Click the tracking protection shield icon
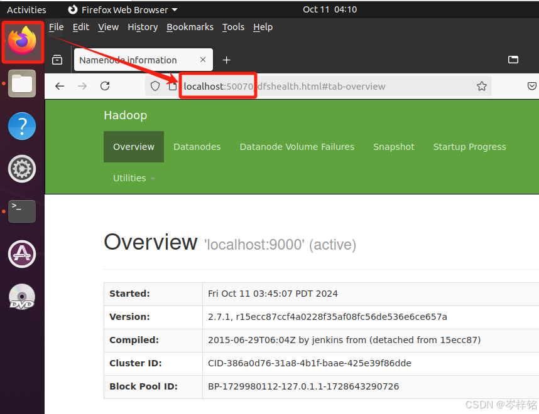 (155, 86)
